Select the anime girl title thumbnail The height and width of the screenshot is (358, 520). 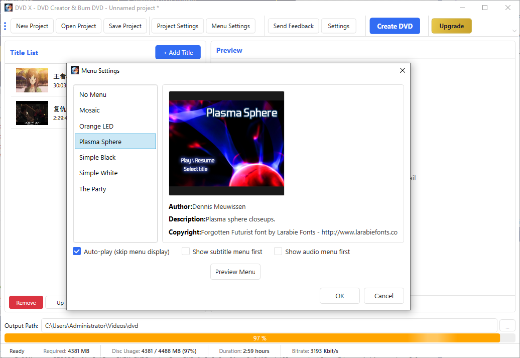coord(32,80)
